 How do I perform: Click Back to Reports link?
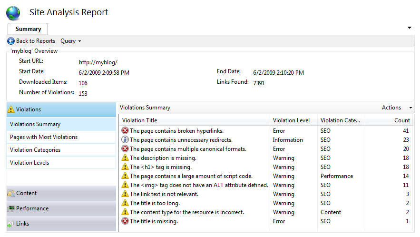pyautogui.click(x=36, y=41)
